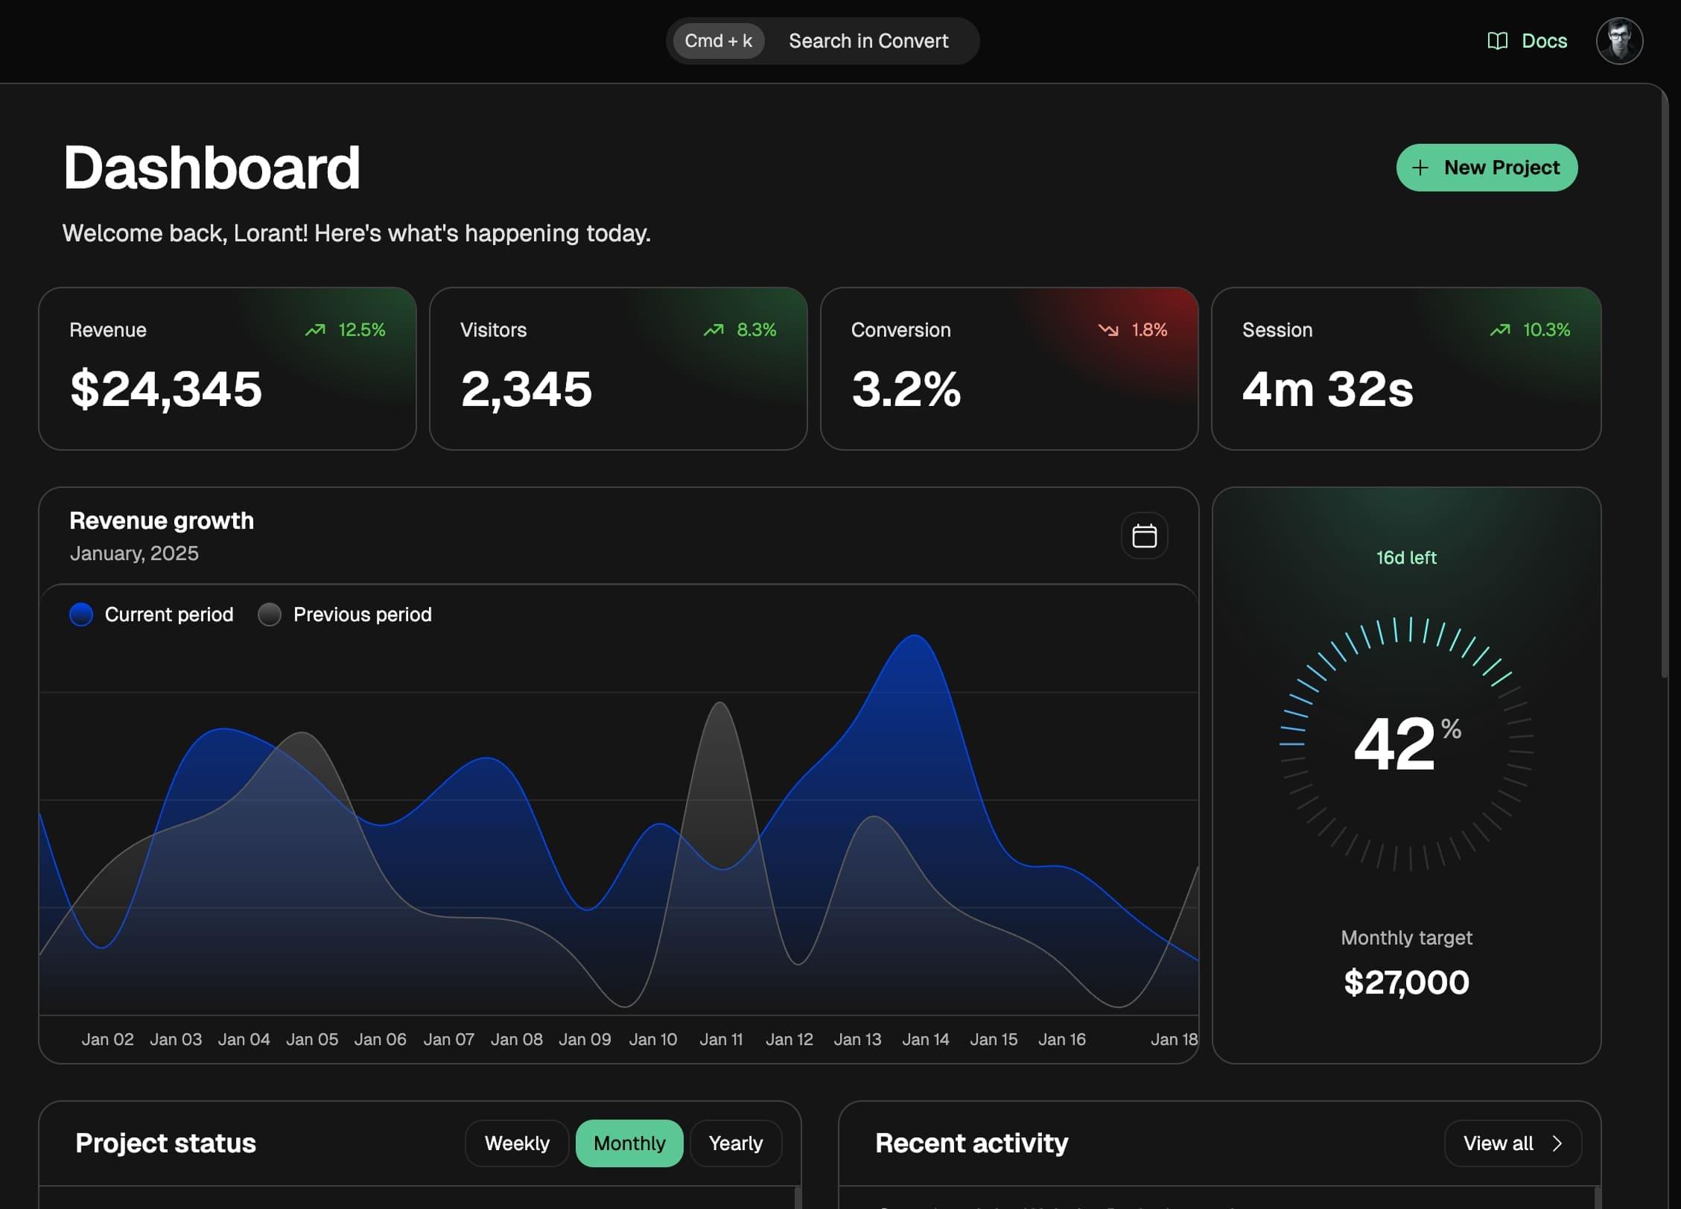Click the Docs book icon
The image size is (1681, 1209).
pos(1497,41)
